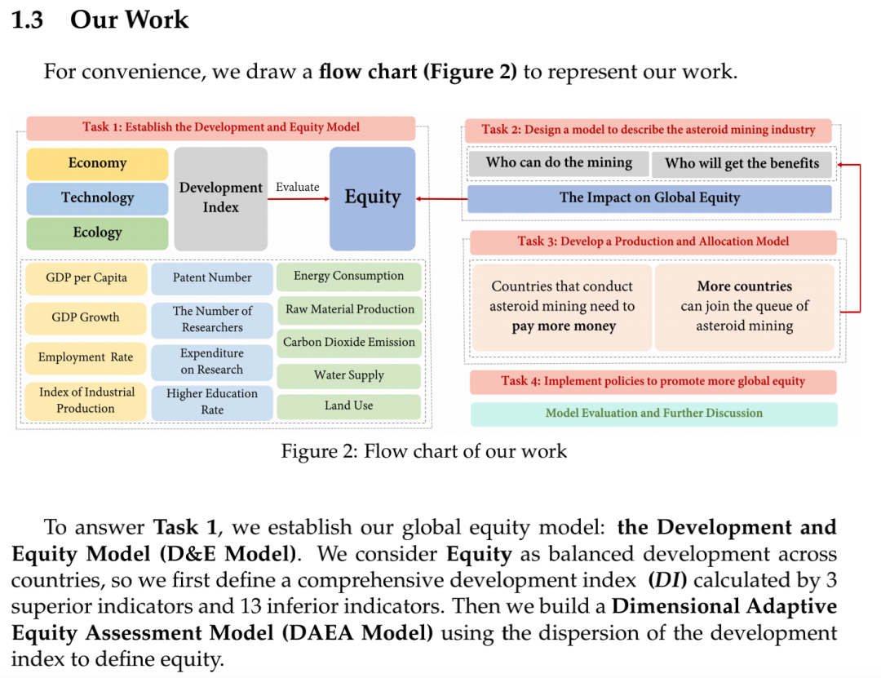Viewport: 881px width, 678px height.
Task: Click the 'Water Supply' cell
Action: 348,376
